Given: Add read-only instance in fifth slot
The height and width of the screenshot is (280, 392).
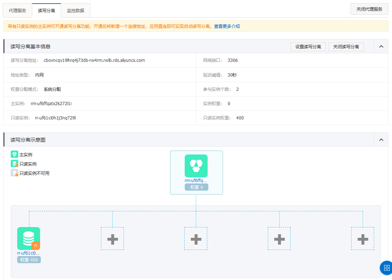Looking at the screenshot, I should pos(363,239).
